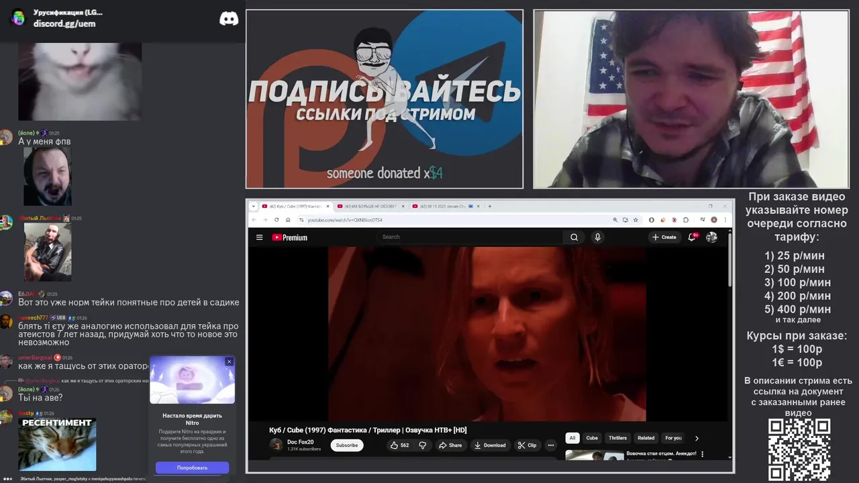Open browser tab search dropdown arrow
The height and width of the screenshot is (483, 859).
point(253,206)
